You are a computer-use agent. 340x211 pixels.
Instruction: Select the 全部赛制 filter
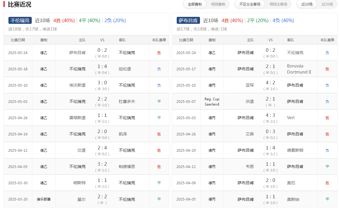click(x=194, y=4)
